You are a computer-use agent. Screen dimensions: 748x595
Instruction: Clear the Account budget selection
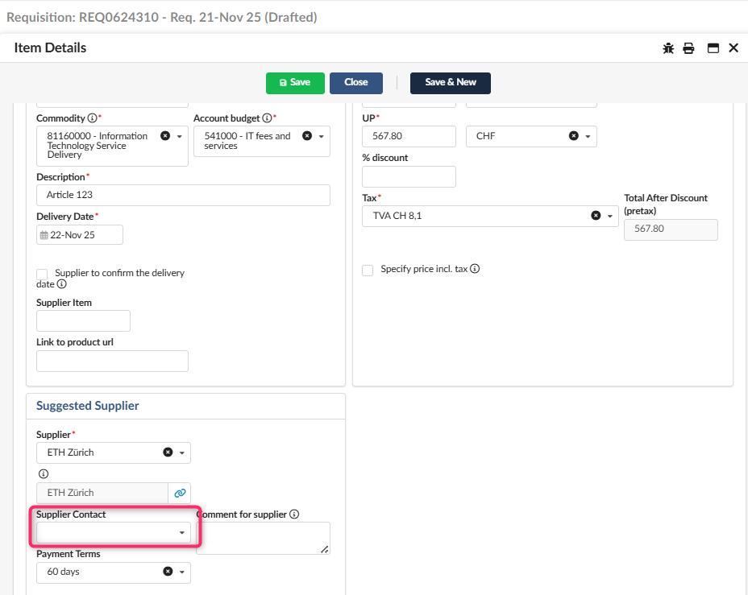307,136
